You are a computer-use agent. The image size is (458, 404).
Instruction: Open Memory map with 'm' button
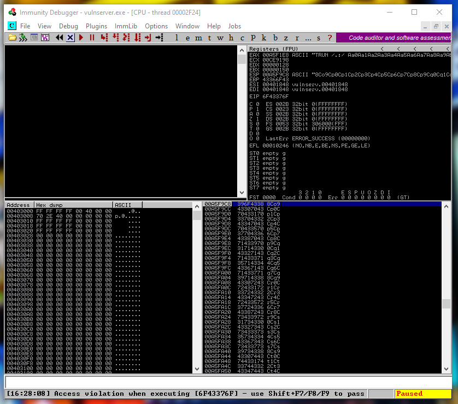click(x=198, y=38)
